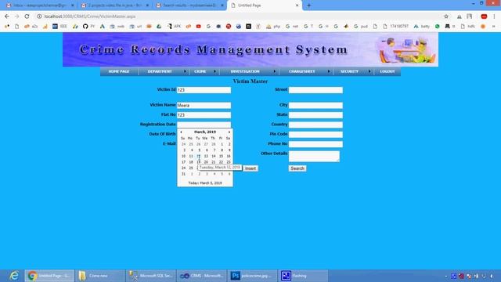The height and width of the screenshot is (282, 501).
Task: Switch to Photoshop policecrime.jpg taskbar item
Action: pos(252,276)
